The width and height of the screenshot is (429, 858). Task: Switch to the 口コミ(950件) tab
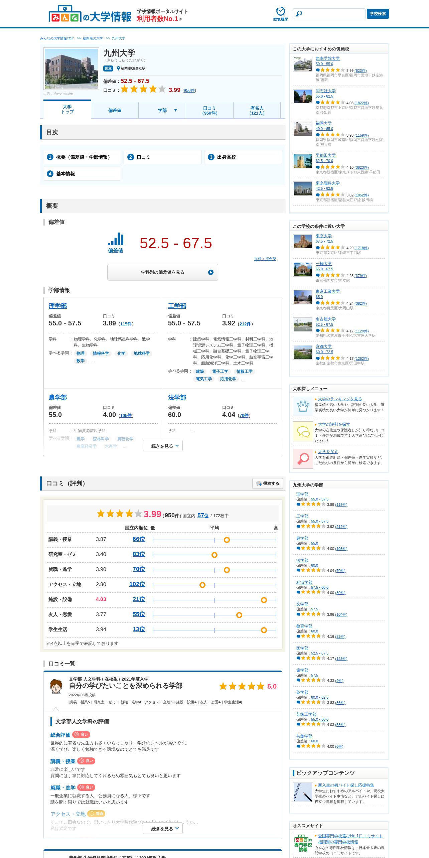209,110
